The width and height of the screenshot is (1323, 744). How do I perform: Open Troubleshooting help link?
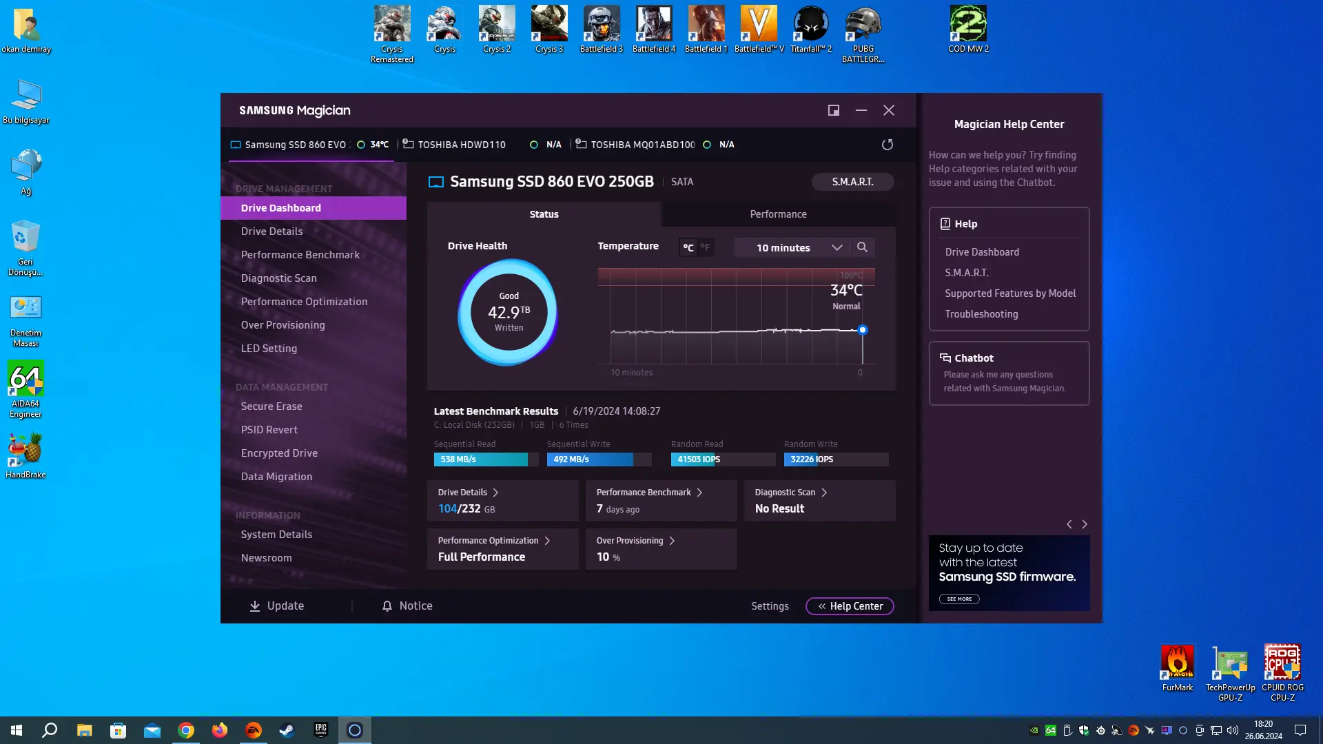click(981, 314)
